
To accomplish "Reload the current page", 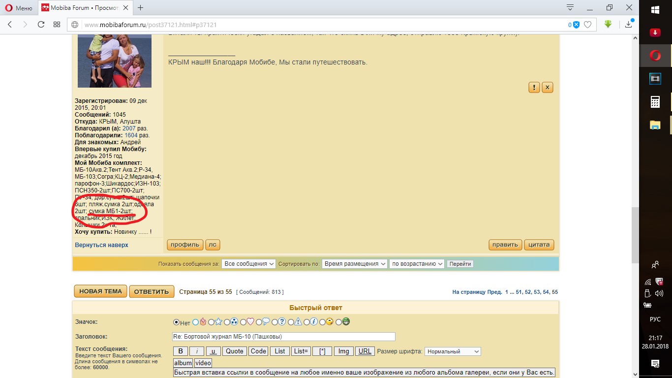I will (x=41, y=24).
